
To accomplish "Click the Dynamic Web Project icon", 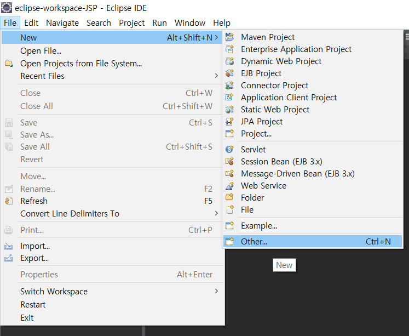I will 229,61.
